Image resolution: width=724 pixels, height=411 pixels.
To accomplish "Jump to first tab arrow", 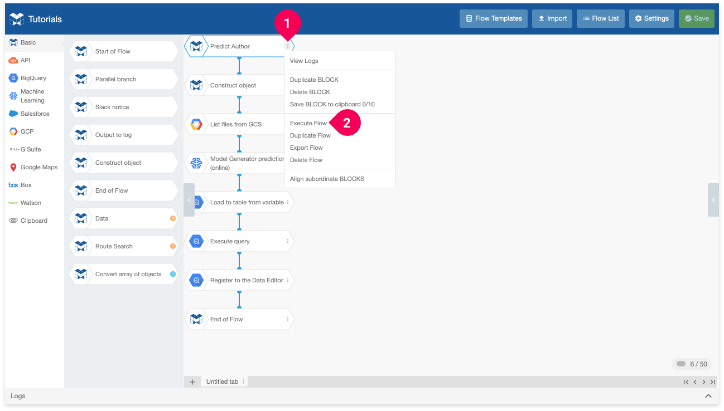I will point(686,382).
